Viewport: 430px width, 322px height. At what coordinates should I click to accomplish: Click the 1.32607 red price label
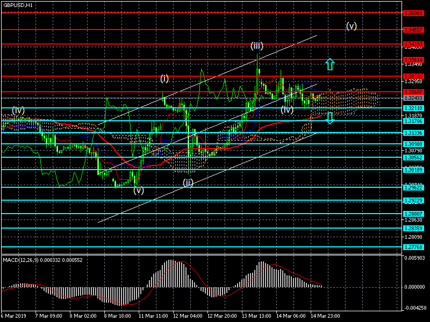tap(413, 92)
